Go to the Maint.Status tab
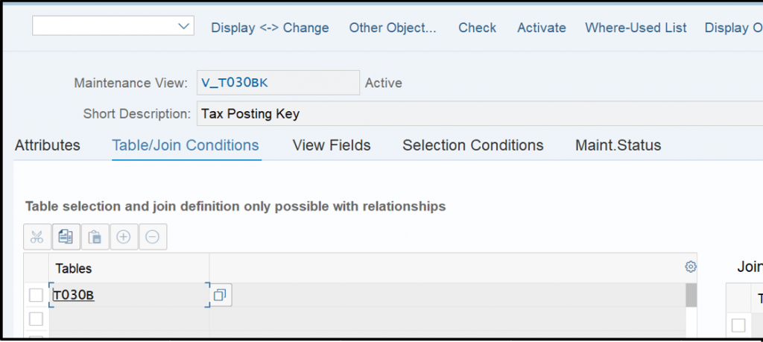Viewport: 763px width, 342px height. [618, 145]
